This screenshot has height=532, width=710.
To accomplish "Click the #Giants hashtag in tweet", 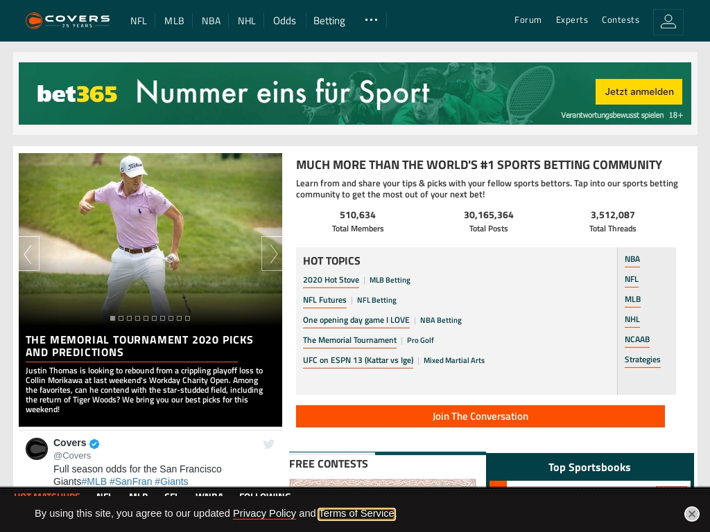I will (x=171, y=481).
